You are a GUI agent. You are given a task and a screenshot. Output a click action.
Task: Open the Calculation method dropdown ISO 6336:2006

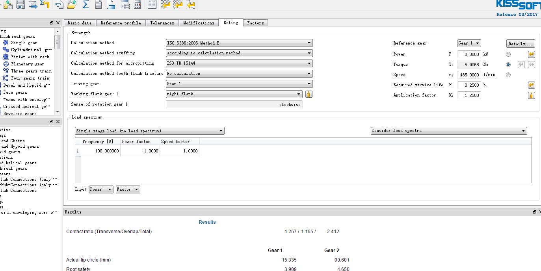pos(239,43)
